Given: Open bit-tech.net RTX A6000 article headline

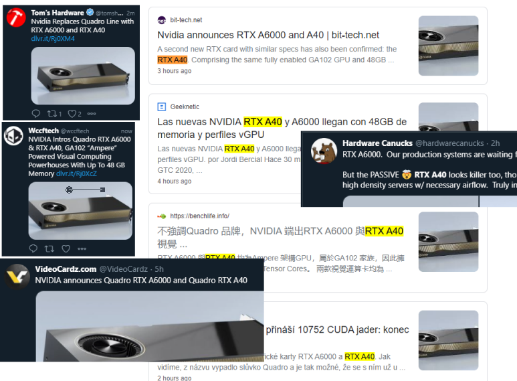Looking at the screenshot, I should coord(268,35).
